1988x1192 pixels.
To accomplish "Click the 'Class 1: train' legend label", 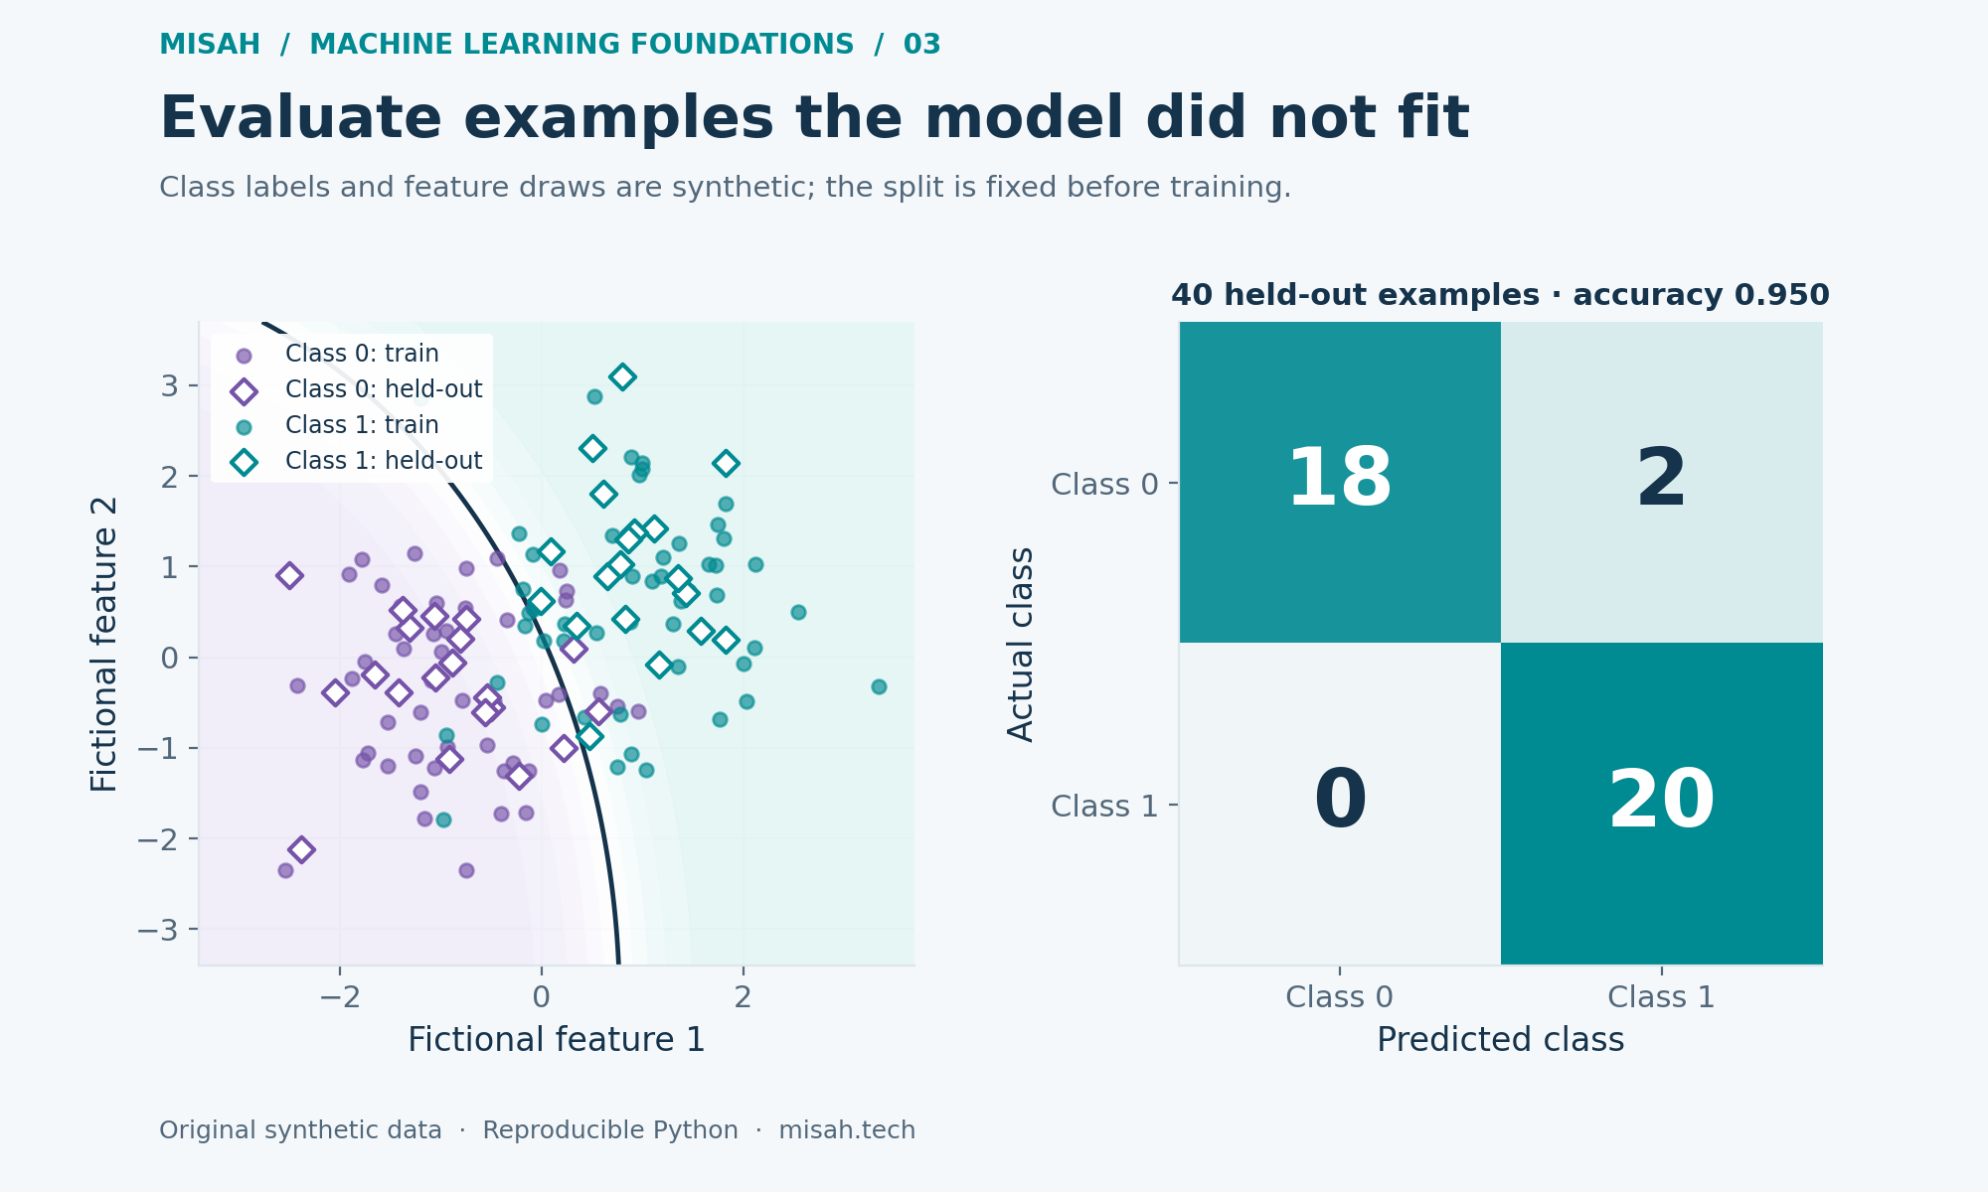I will coord(362,425).
